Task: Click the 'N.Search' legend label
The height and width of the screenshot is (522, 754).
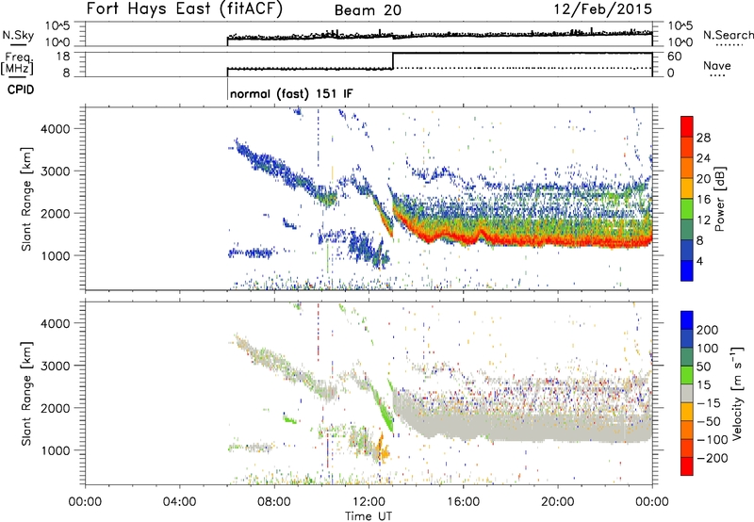Action: [728, 35]
